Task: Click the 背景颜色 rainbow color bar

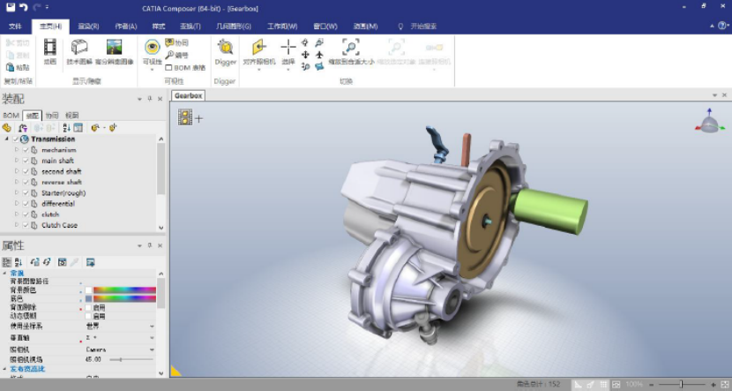Action: 124,289
